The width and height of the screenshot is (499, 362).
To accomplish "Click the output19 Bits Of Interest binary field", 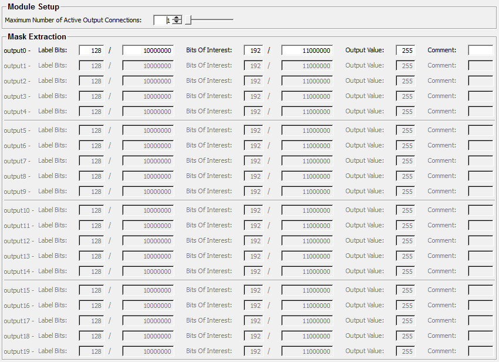I will (307, 351).
